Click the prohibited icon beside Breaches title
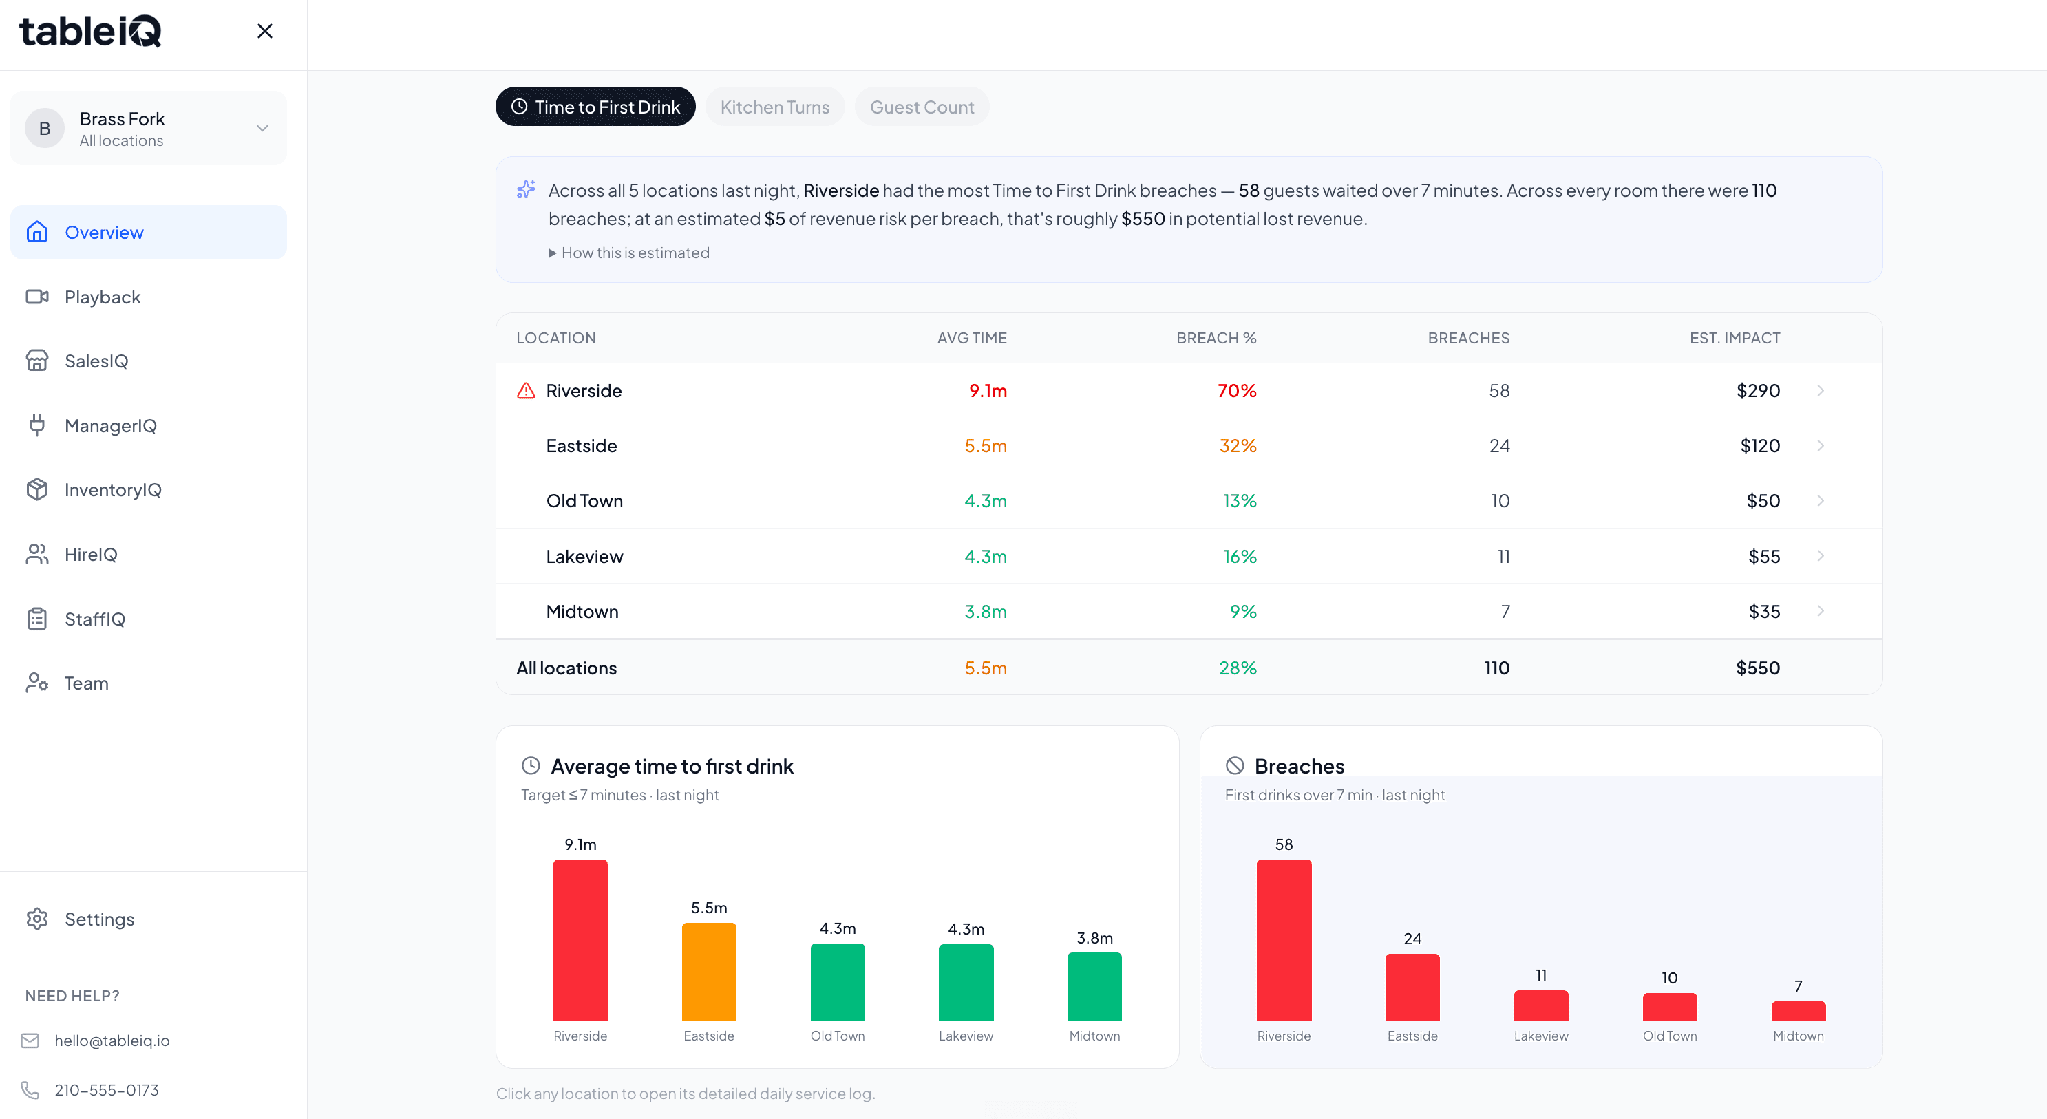 click(1235, 765)
